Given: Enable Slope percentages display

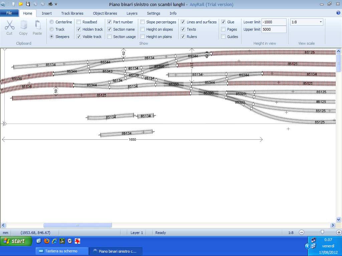Looking at the screenshot, I should click(x=143, y=22).
